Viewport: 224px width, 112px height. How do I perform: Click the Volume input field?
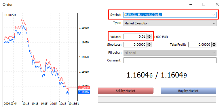coord(135,37)
